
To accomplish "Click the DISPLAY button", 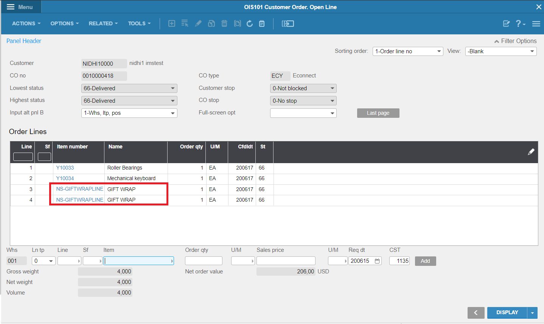I will coord(507,313).
